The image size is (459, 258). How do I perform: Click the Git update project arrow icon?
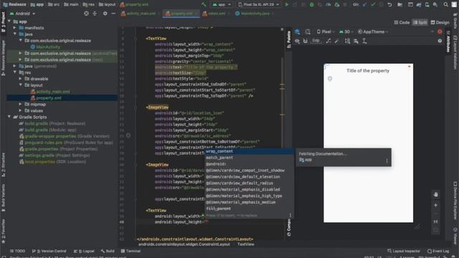pyautogui.click(x=364, y=4)
